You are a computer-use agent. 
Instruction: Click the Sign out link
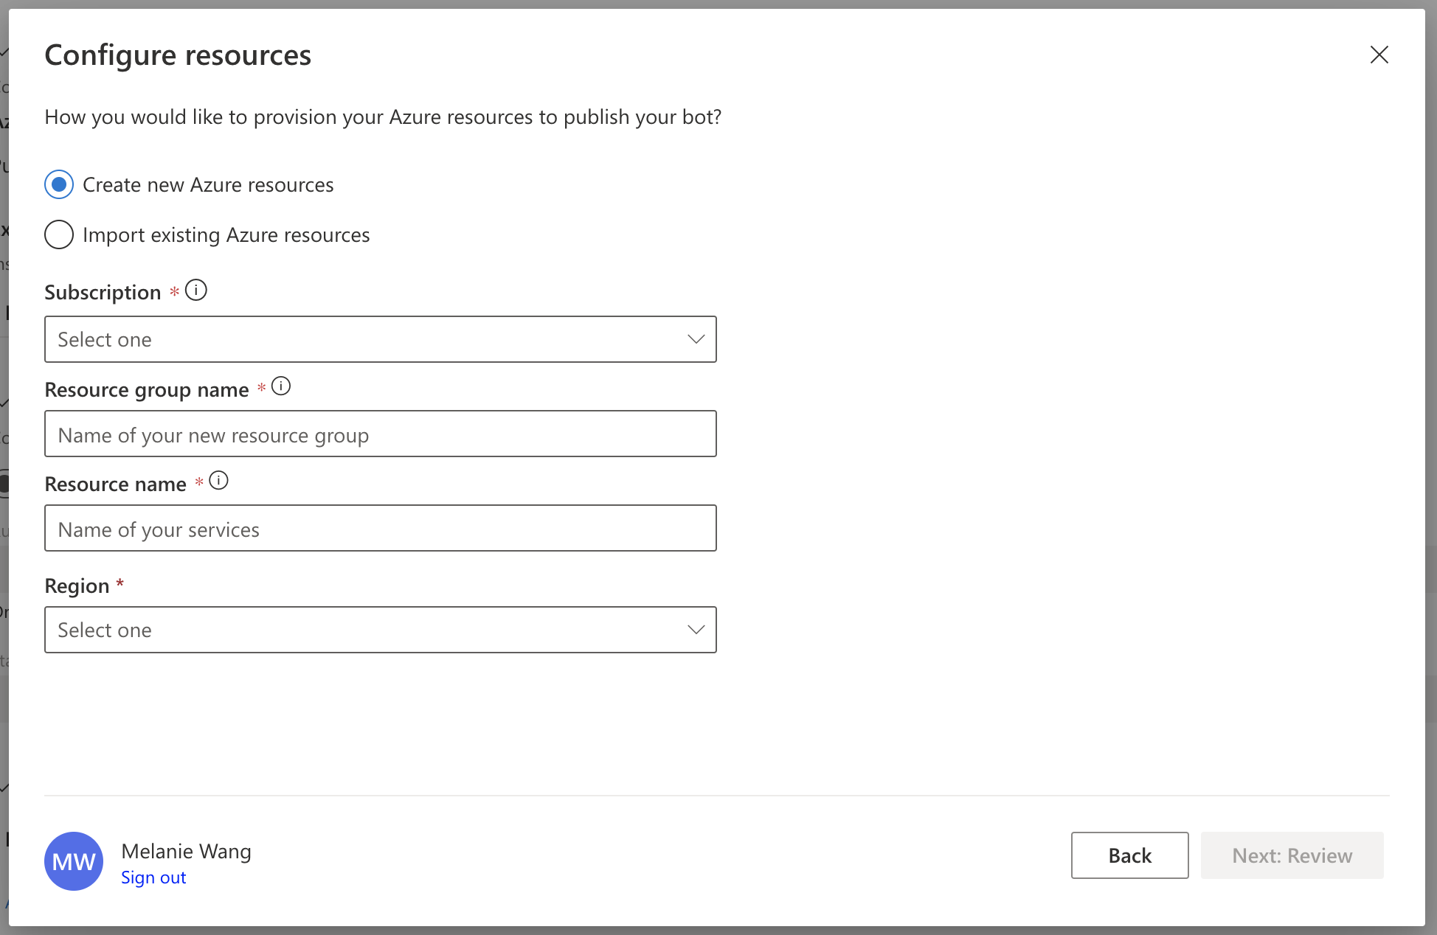click(153, 877)
